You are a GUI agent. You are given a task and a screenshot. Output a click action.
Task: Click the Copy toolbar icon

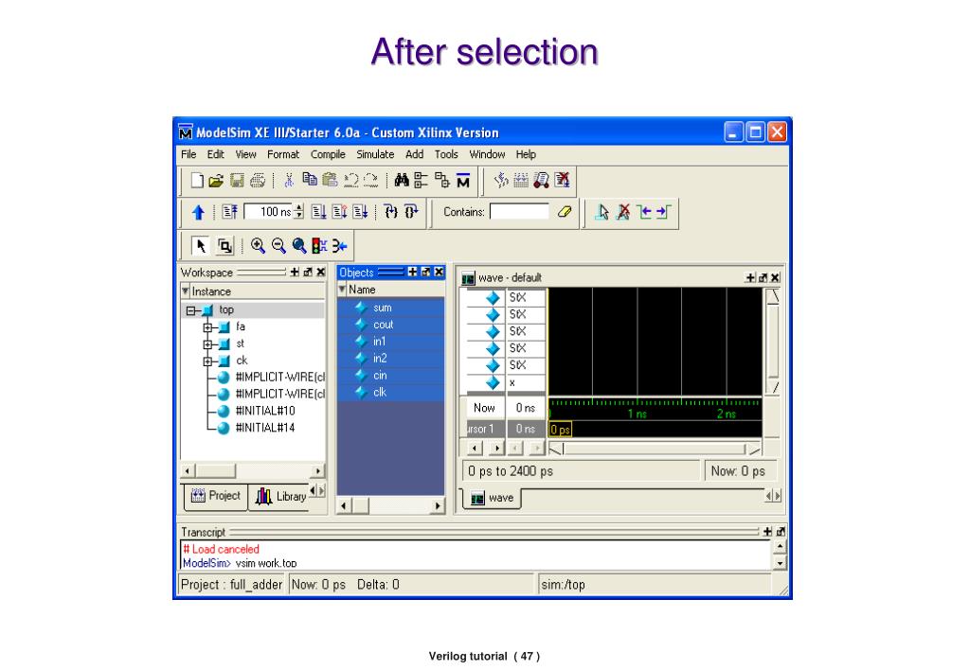point(310,180)
